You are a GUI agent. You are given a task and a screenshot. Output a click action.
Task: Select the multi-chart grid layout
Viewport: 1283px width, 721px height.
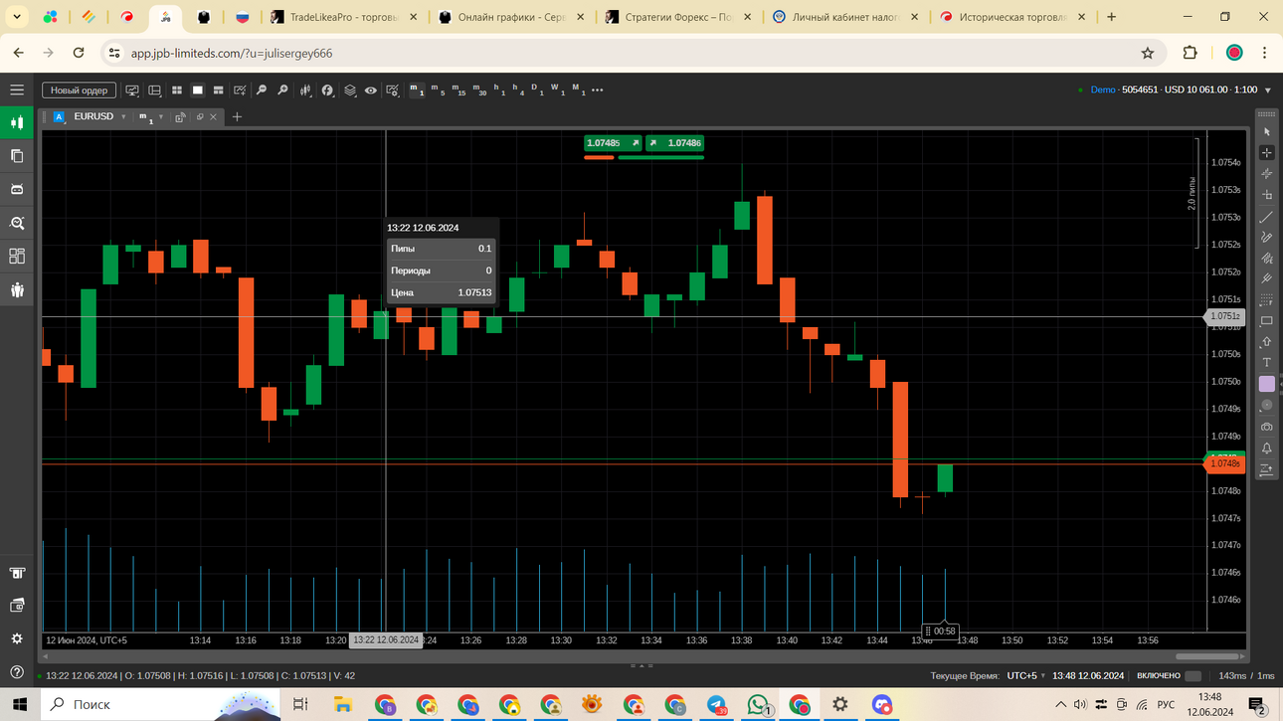176,90
